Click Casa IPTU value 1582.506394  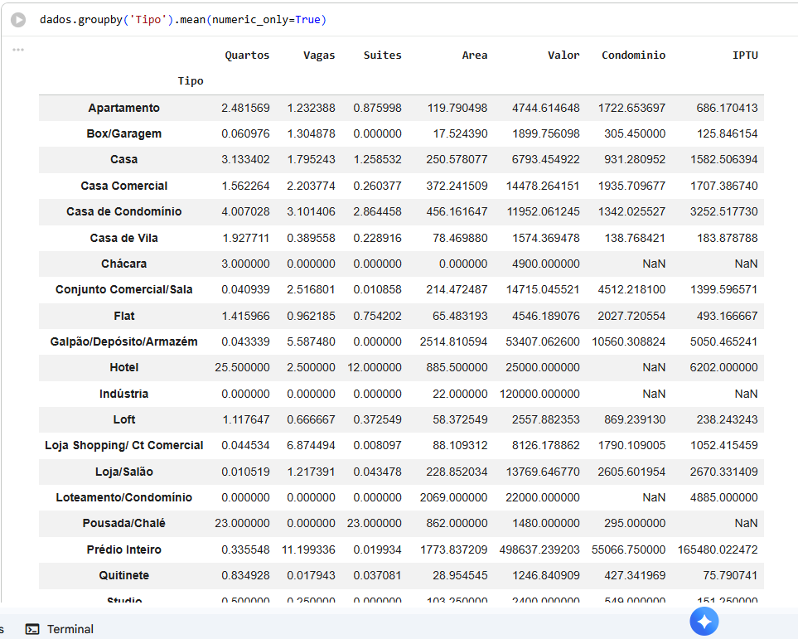click(x=723, y=159)
